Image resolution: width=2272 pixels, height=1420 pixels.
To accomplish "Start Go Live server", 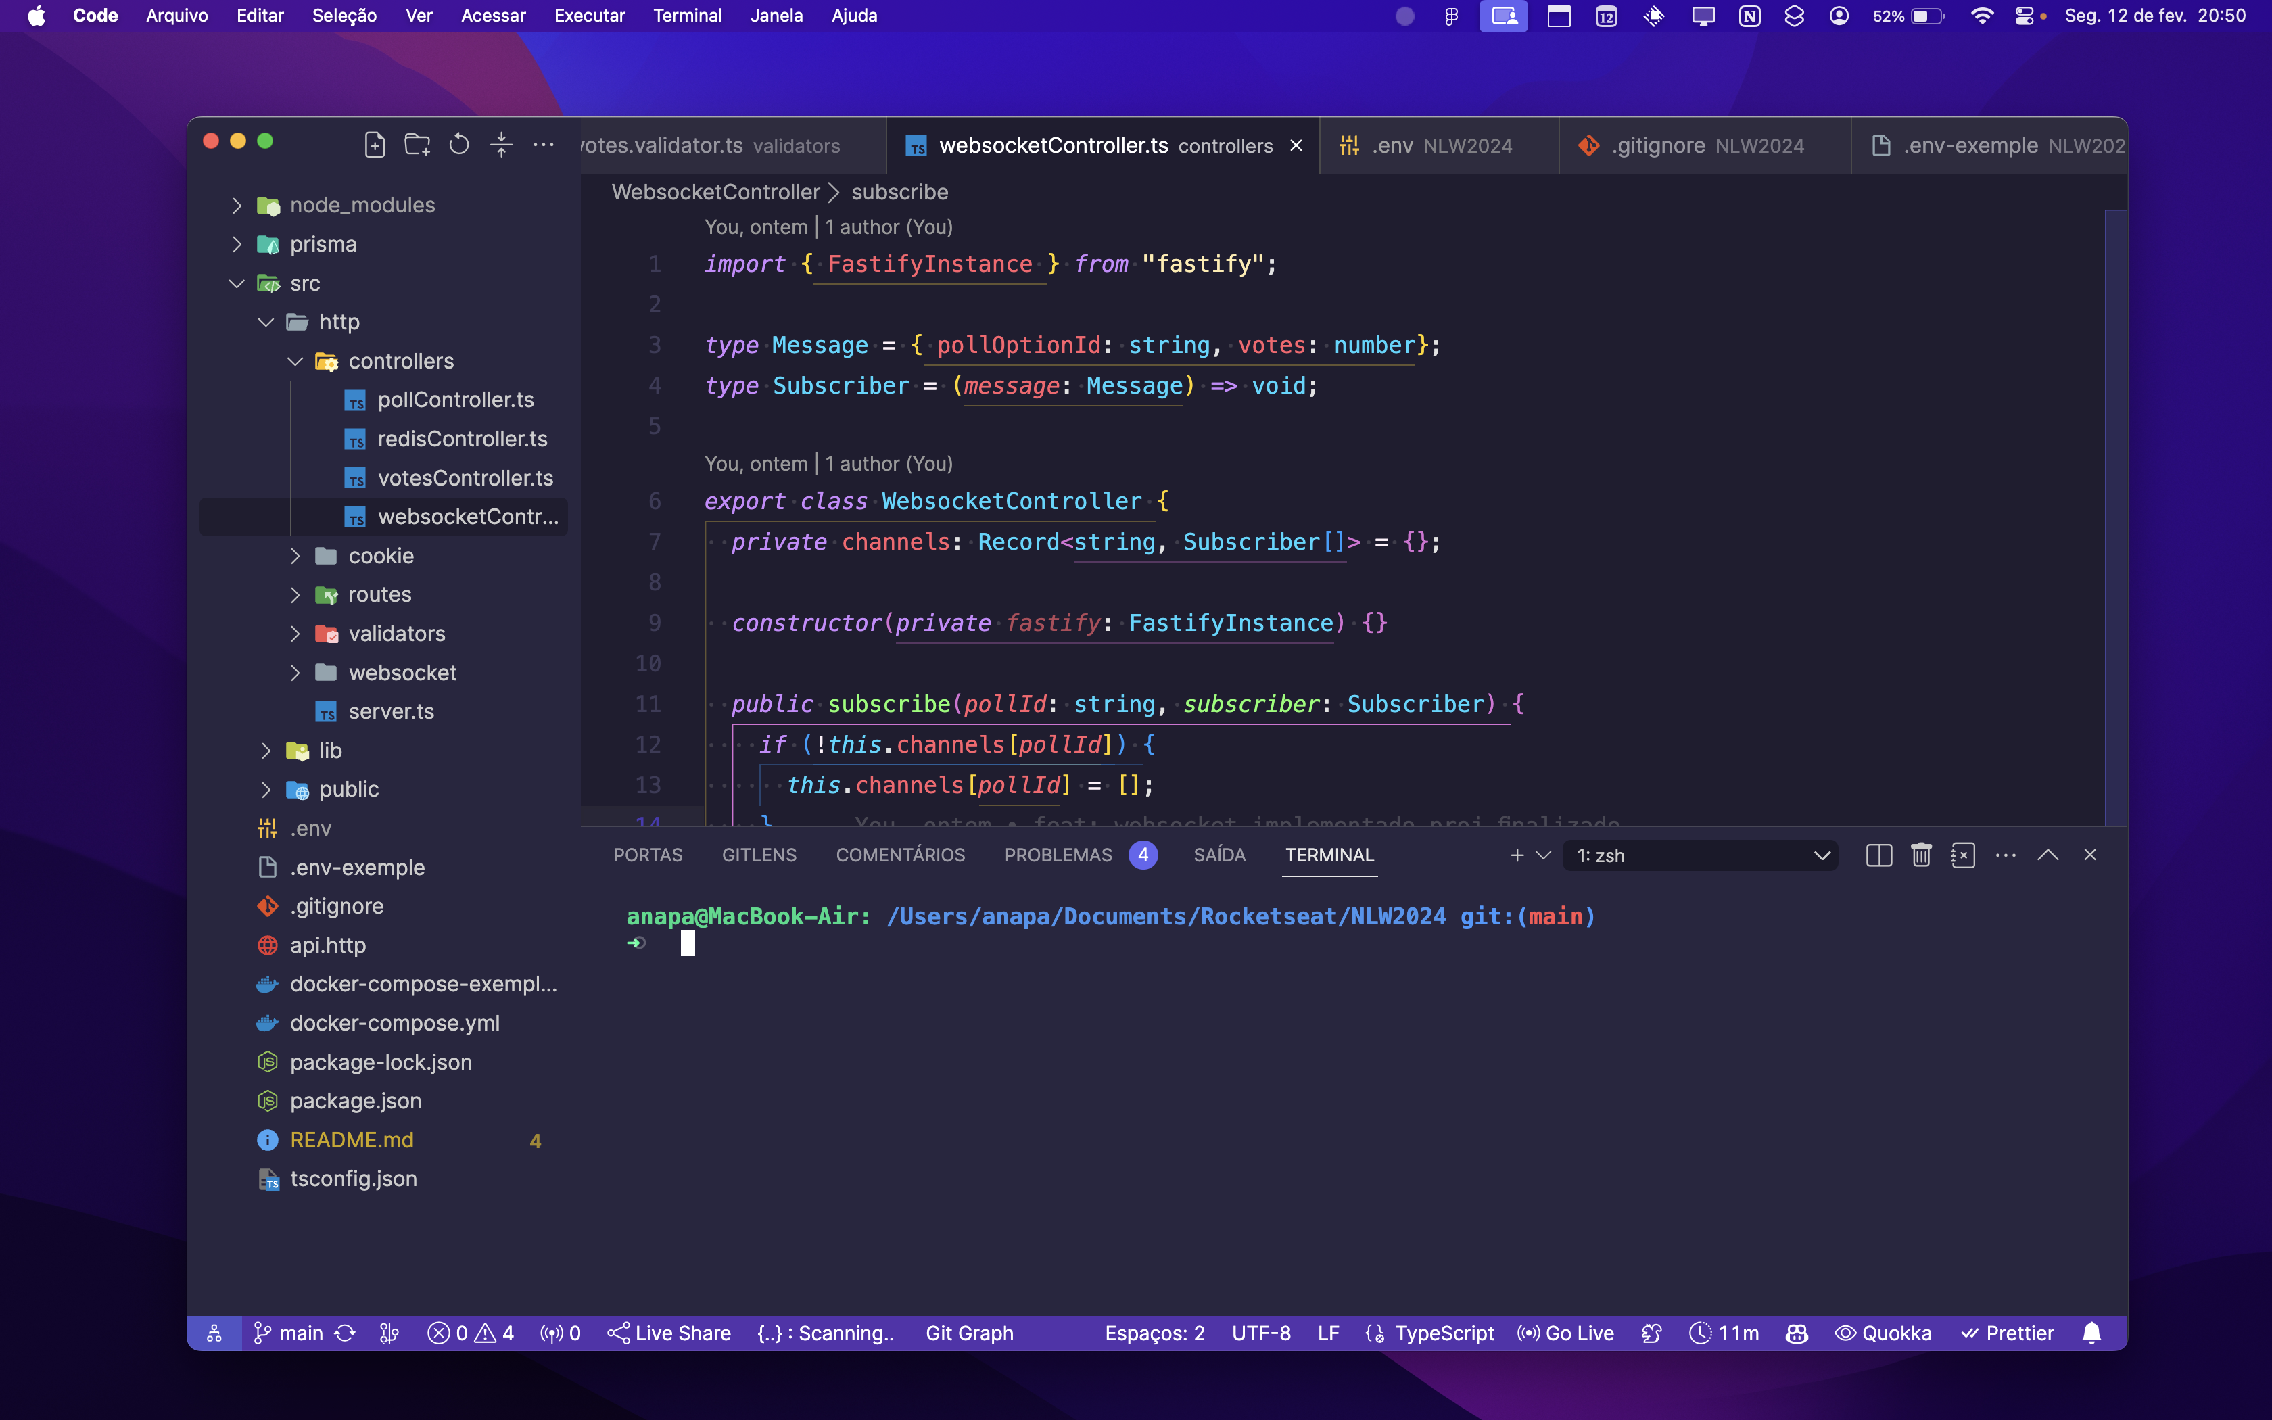I will pos(1566,1333).
